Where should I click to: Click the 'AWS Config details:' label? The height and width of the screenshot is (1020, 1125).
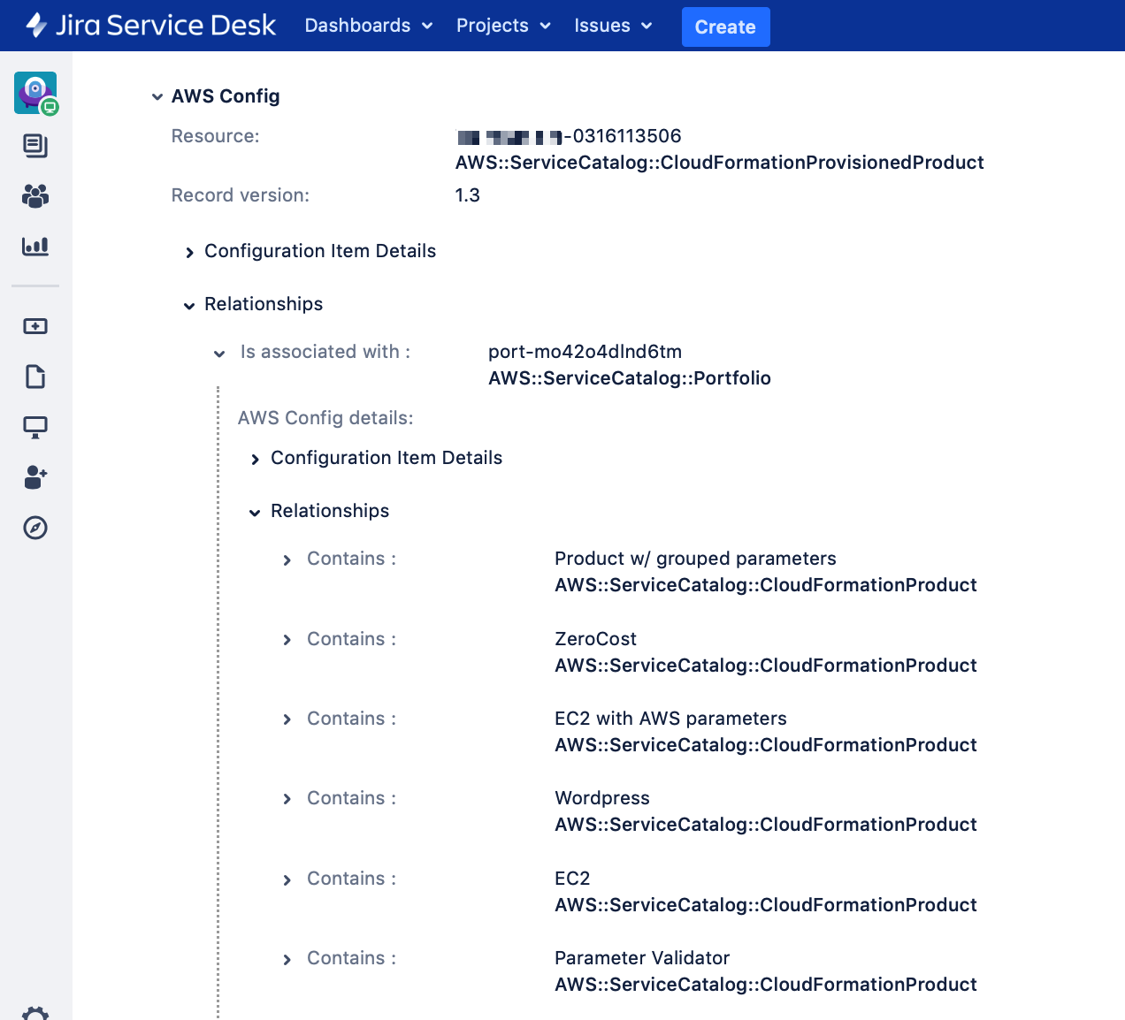click(325, 418)
